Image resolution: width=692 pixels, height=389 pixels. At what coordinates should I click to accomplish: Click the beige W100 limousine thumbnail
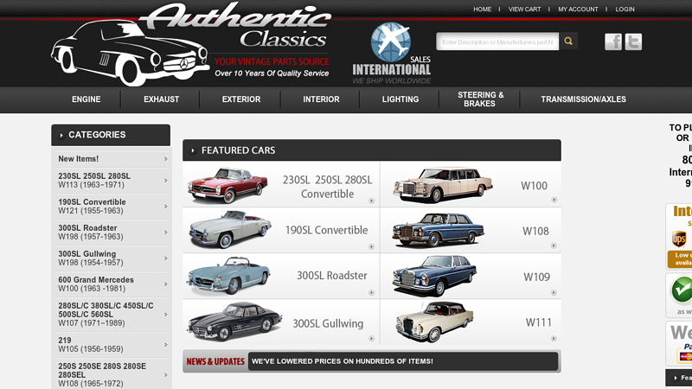(x=443, y=184)
